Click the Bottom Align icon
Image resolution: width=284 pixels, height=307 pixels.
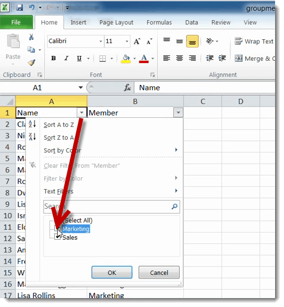tap(192, 41)
